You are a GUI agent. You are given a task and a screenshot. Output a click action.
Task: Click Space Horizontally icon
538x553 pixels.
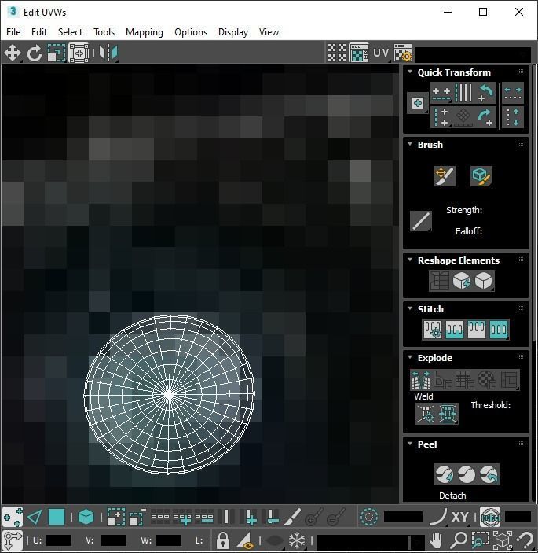coord(513,93)
